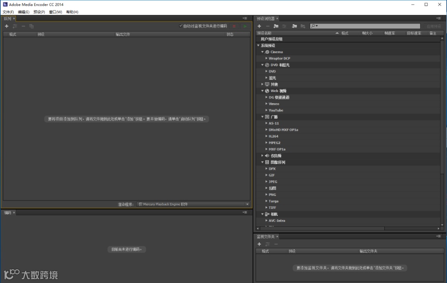This screenshot has width=447, height=283.
Task: Open the 文件(F) menu
Action: 8,12
